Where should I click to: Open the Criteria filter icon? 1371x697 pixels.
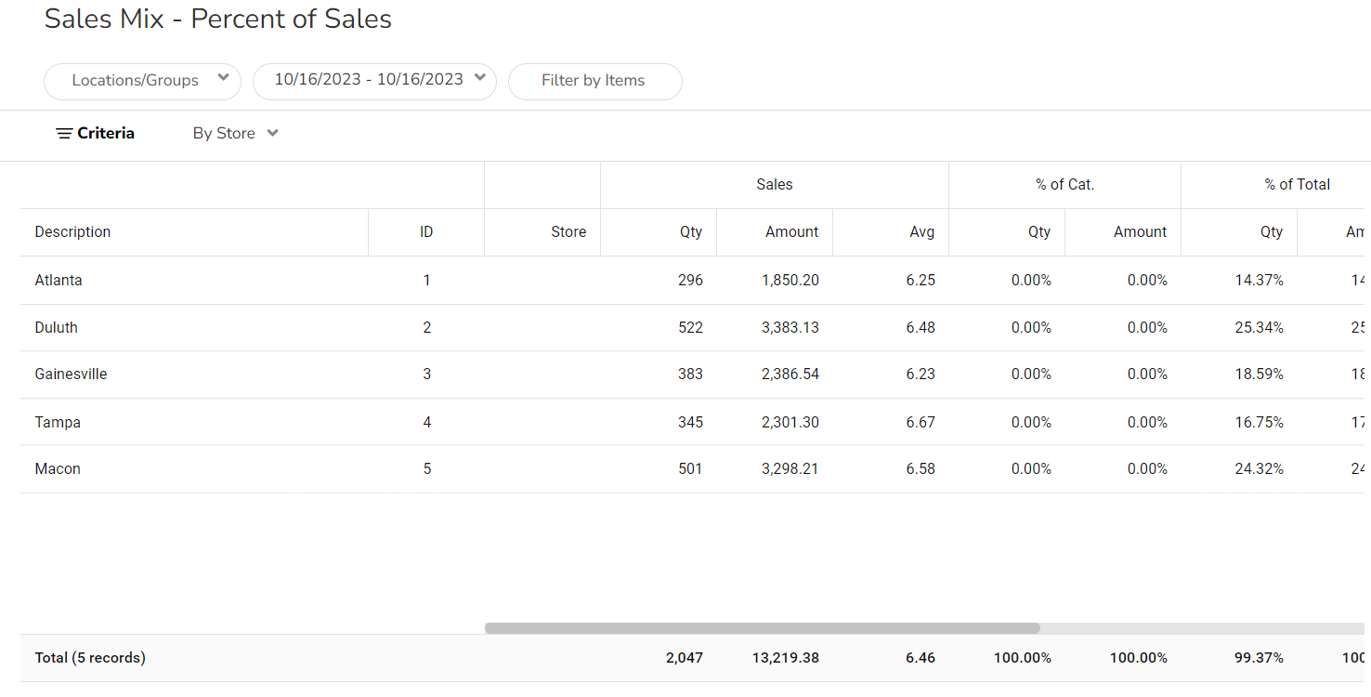tap(64, 134)
